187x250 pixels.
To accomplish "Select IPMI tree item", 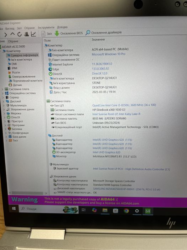I will 12,68.
